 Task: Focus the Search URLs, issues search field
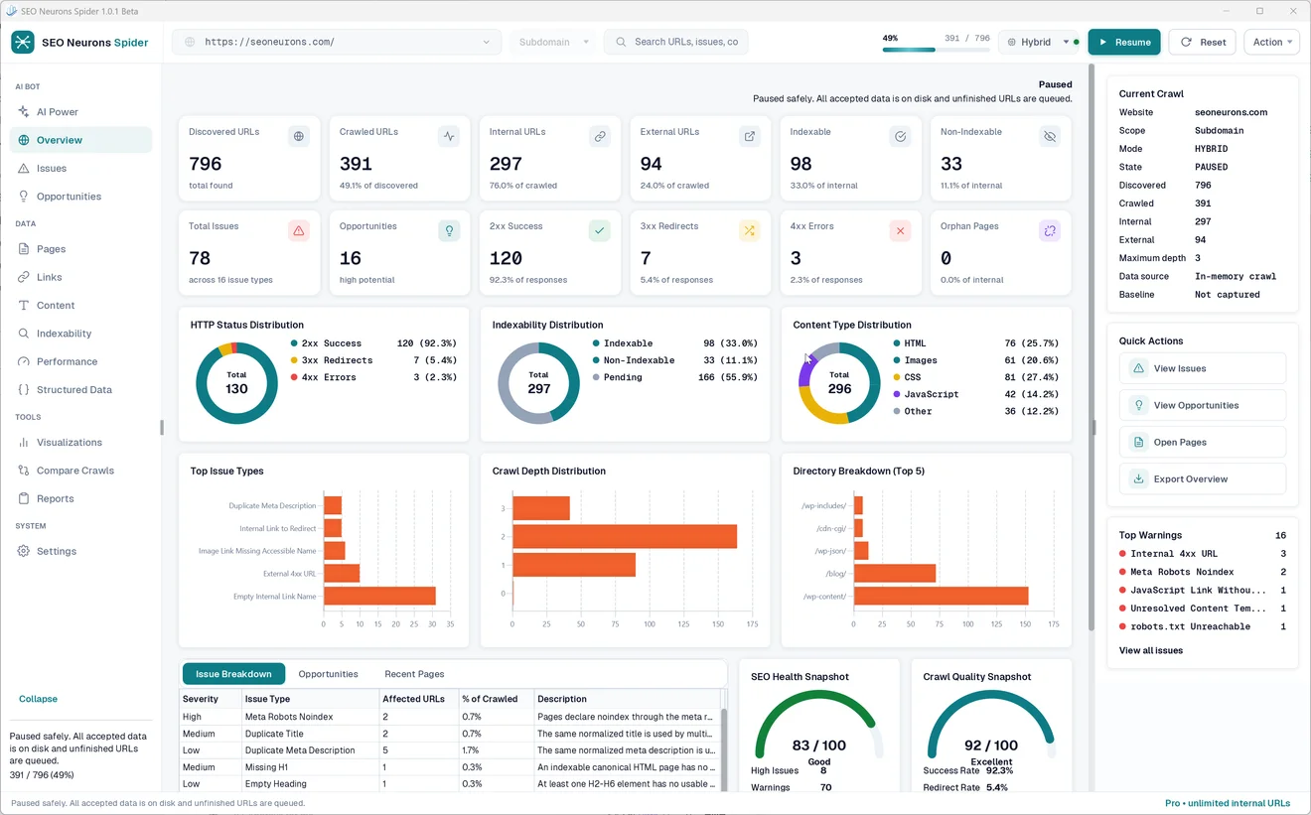[x=675, y=42]
